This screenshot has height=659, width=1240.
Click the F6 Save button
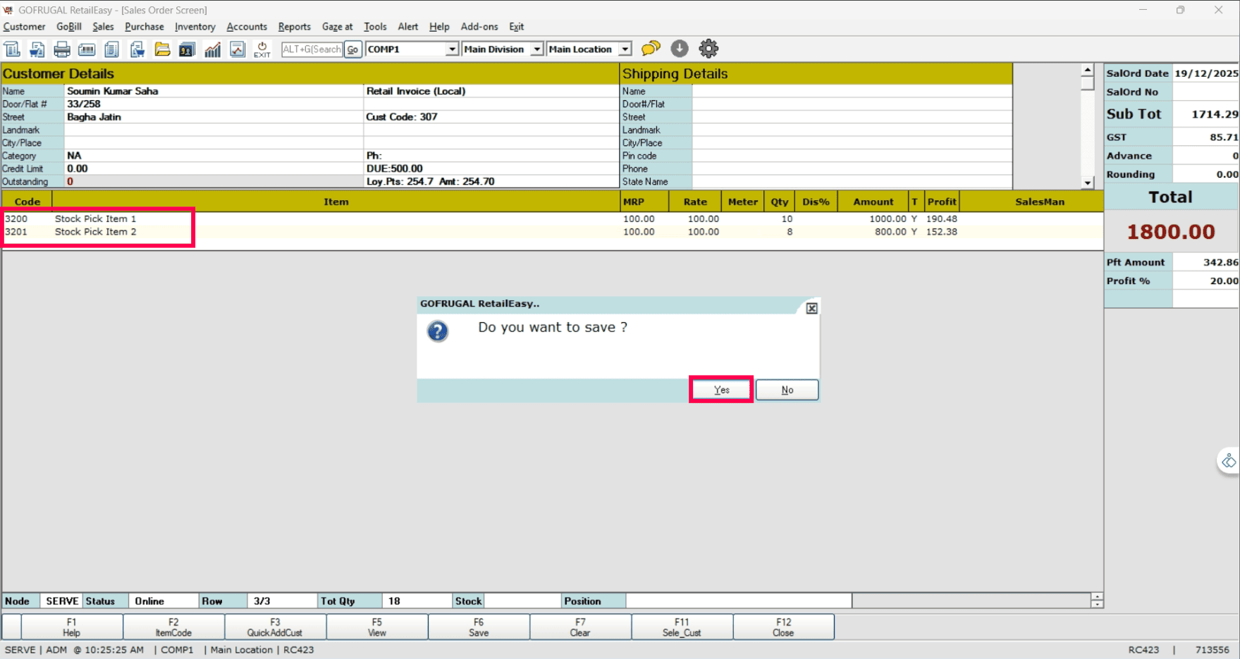tap(479, 627)
